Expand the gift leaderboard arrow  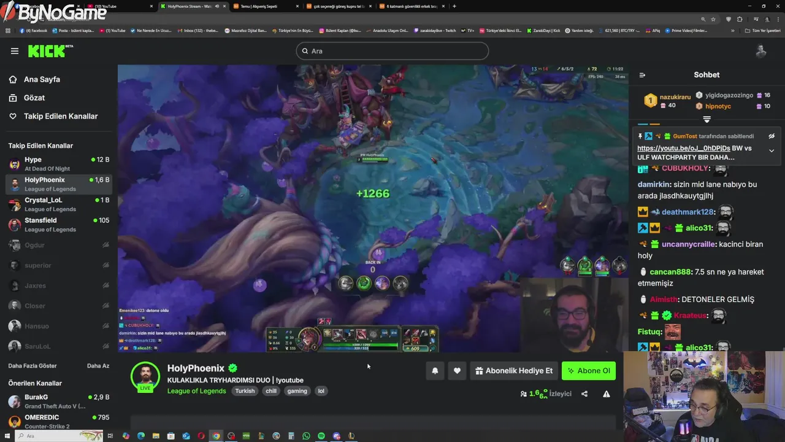[706, 119]
